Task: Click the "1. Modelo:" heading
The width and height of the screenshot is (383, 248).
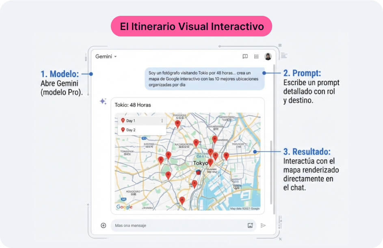Action: (x=60, y=74)
